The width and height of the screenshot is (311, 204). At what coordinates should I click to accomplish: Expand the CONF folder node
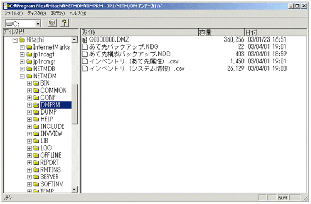tap(29, 97)
